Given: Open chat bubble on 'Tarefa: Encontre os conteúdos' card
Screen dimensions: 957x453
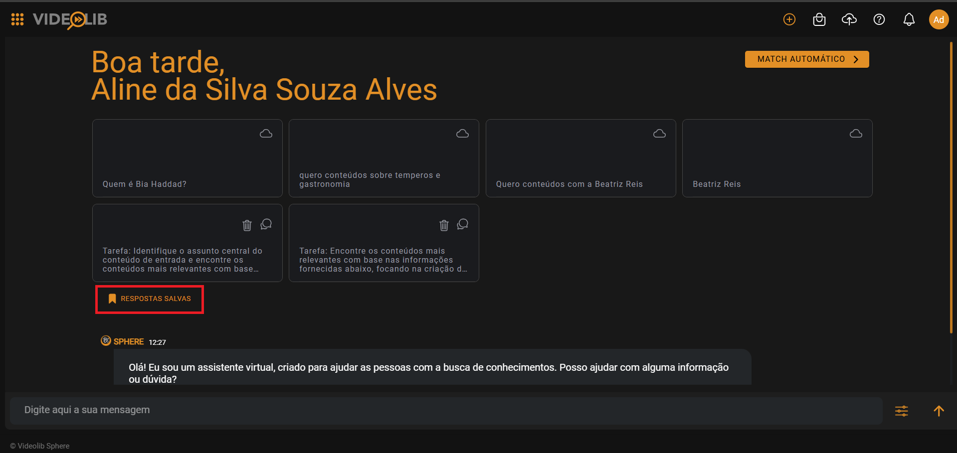Looking at the screenshot, I should 462,224.
